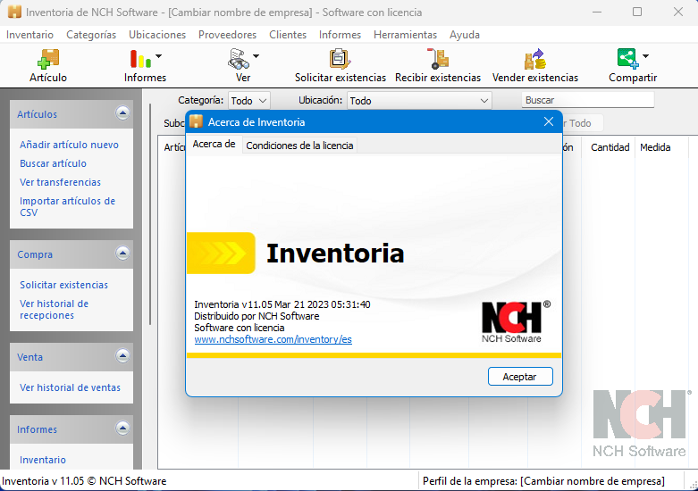Open the Herramientas menu
698x491 pixels.
[405, 35]
